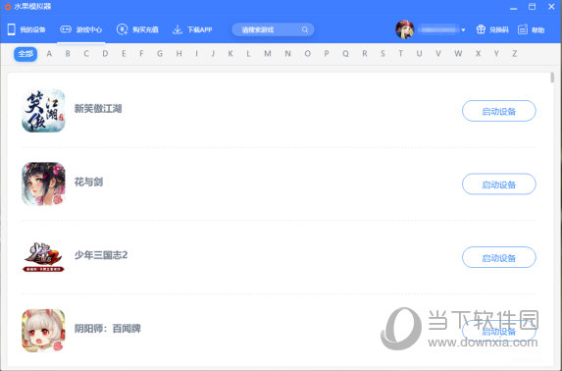Screen dimensions: 562x371
Task: Filter games by letter K
Action: pyautogui.click(x=230, y=54)
